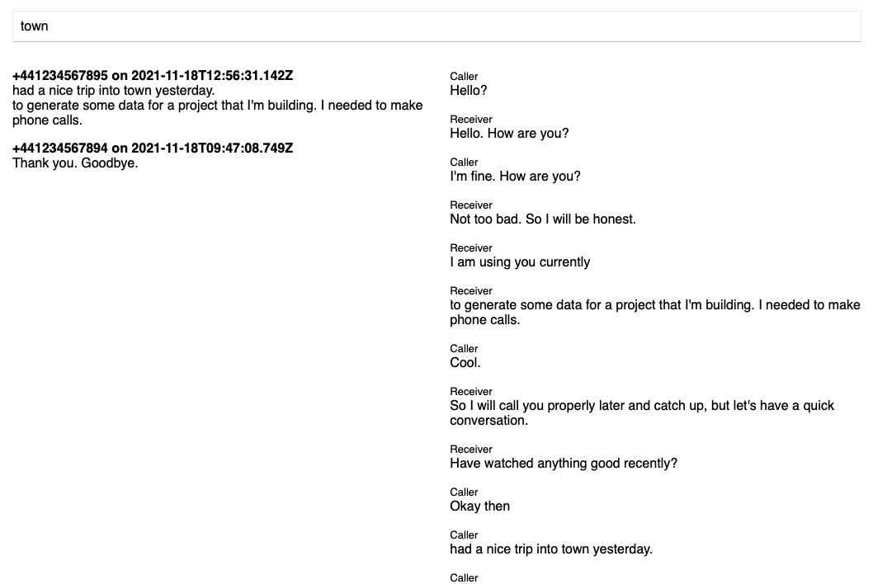Open the +441234567894 call result header
873x584 pixels.
pyautogui.click(x=153, y=148)
